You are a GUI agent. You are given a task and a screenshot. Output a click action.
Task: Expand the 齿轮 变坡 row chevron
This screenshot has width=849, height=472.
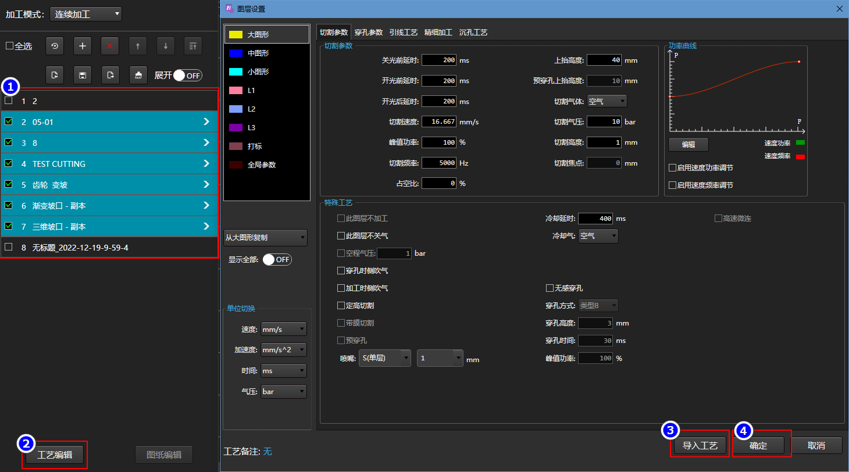click(206, 184)
